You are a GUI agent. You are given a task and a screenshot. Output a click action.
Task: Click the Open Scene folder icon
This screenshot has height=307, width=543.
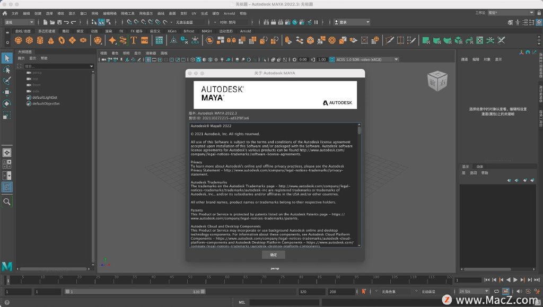52,22
